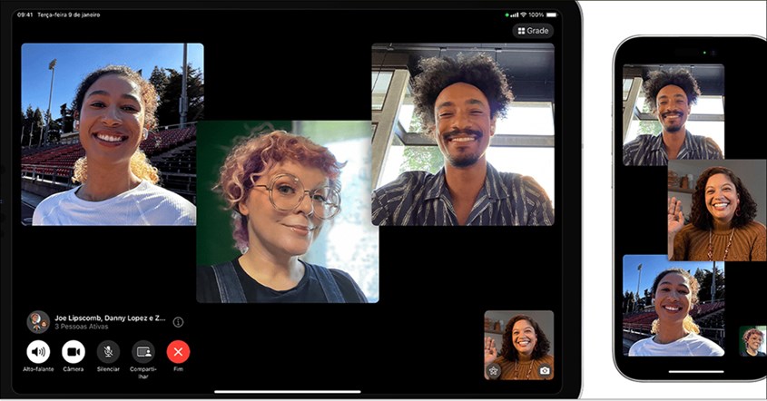Open the Compartilhar screen share button

[143, 352]
